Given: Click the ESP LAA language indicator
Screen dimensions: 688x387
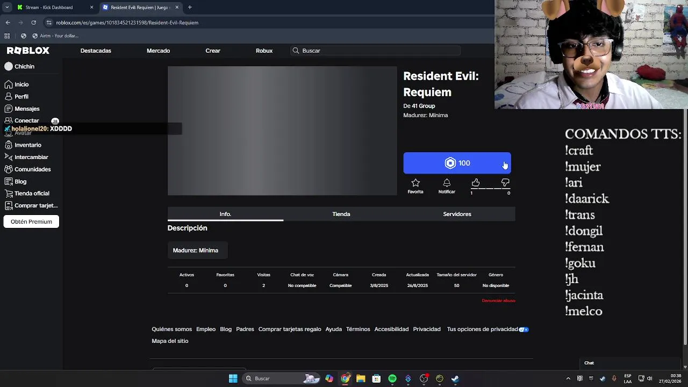Looking at the screenshot, I should pyautogui.click(x=628, y=378).
